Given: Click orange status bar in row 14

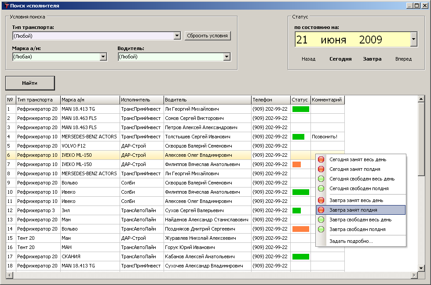Looking at the screenshot, I should (301, 229).
